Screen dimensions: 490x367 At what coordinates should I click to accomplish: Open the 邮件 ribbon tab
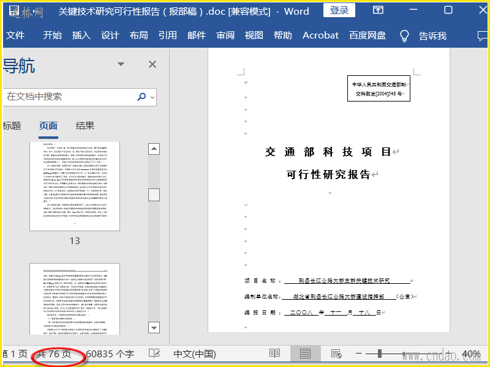[197, 35]
